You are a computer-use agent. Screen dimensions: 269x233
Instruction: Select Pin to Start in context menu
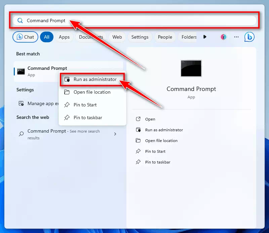(x=85, y=105)
